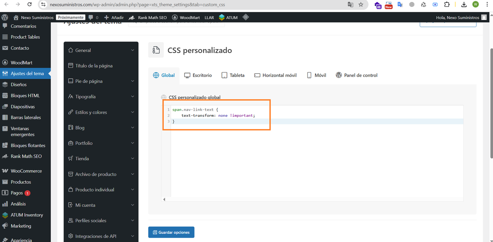Open the Rank Math SEO toolbar item
Viewport: 493px width, 242px height.
tap(148, 17)
